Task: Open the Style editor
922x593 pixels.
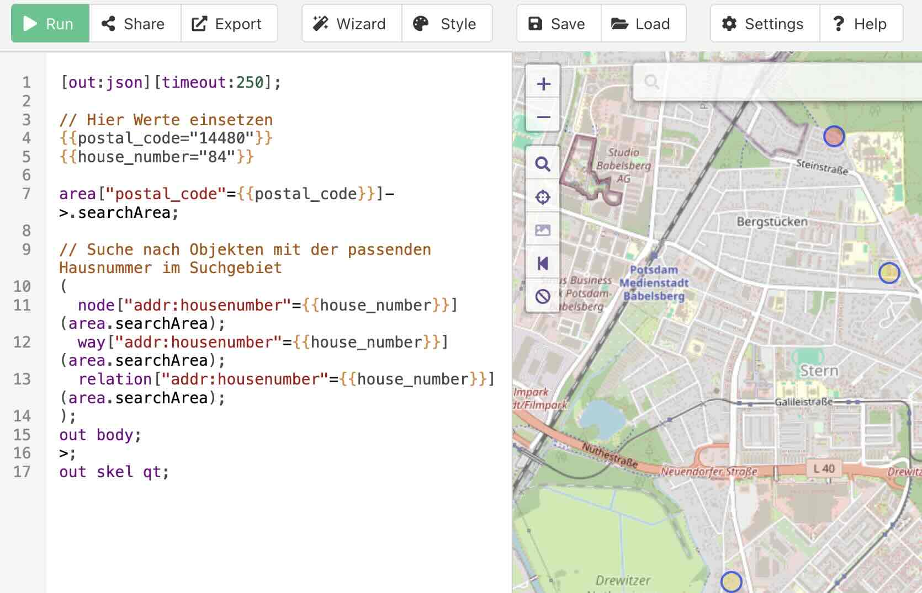Action: point(447,23)
